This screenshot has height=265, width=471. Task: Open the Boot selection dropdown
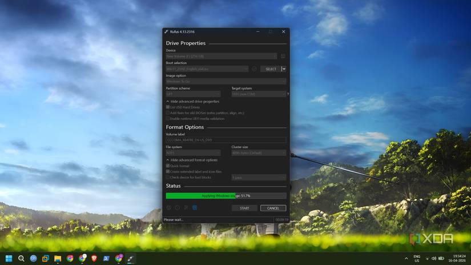(207, 69)
